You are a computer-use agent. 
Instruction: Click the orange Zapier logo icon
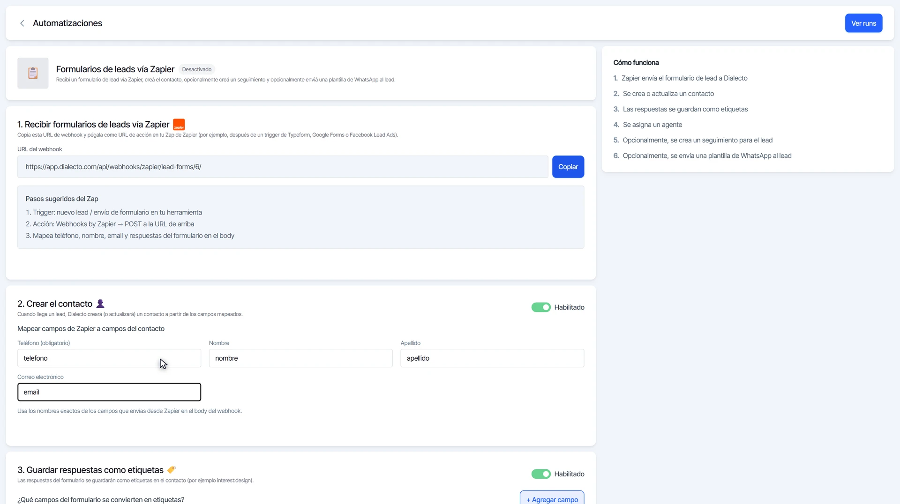coord(179,125)
